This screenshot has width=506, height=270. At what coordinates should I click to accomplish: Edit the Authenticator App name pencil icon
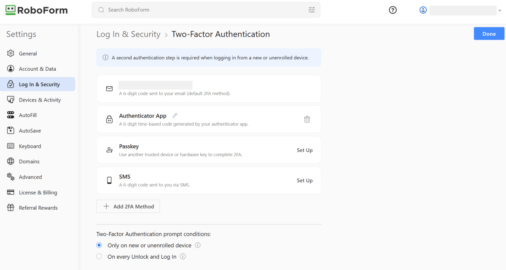pyautogui.click(x=175, y=115)
